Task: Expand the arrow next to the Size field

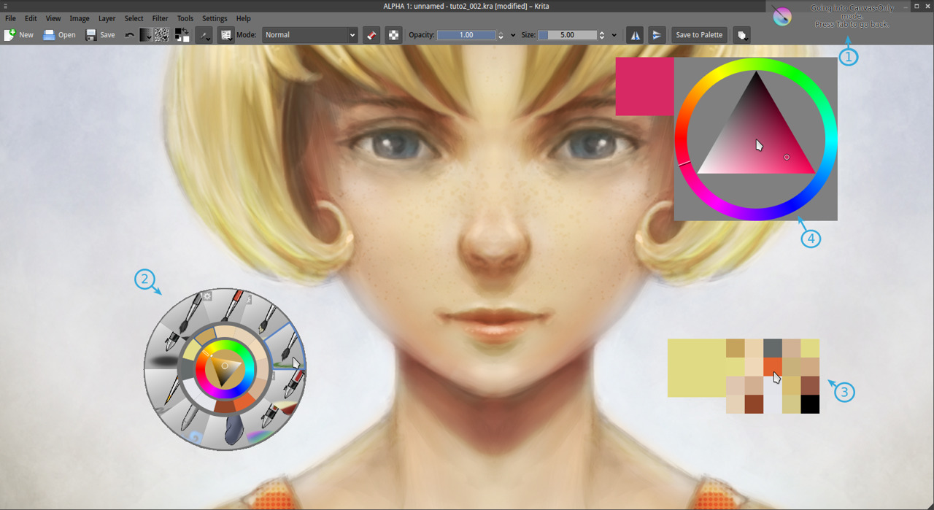Action: click(614, 35)
